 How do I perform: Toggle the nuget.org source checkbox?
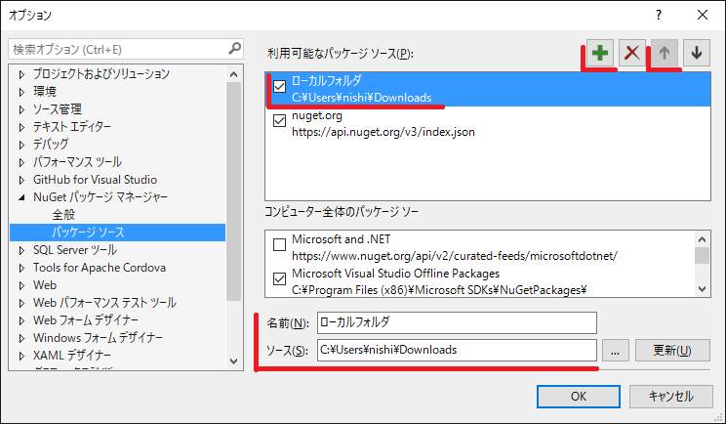click(279, 122)
